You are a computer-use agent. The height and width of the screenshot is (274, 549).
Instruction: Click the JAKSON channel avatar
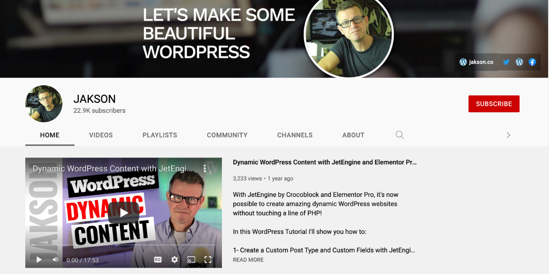click(x=43, y=104)
